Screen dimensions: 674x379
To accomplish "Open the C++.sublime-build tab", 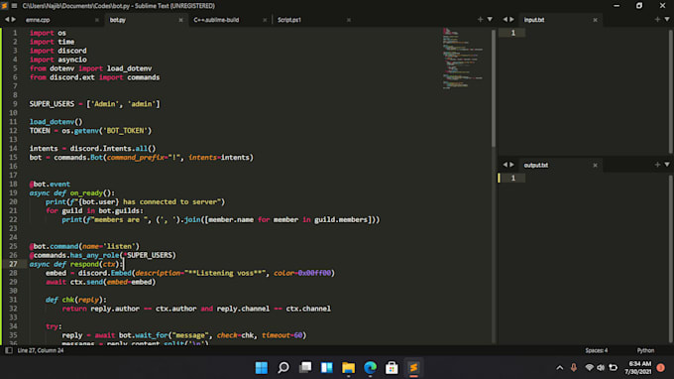I will pos(216,20).
